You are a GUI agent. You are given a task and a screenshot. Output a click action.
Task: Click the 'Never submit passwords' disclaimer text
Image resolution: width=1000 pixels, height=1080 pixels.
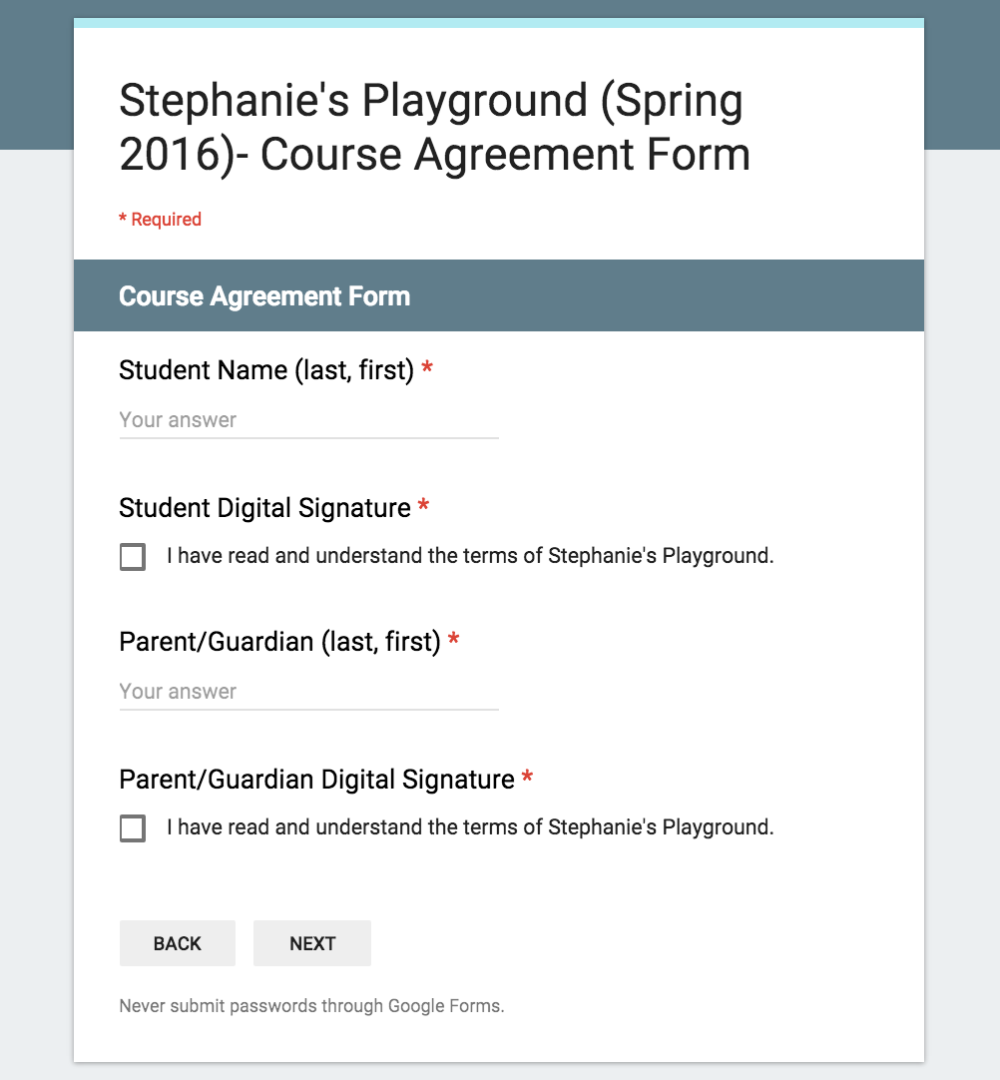(311, 1006)
